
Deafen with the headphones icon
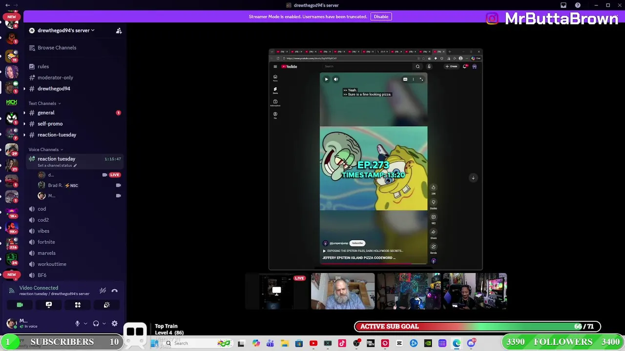coord(96,323)
